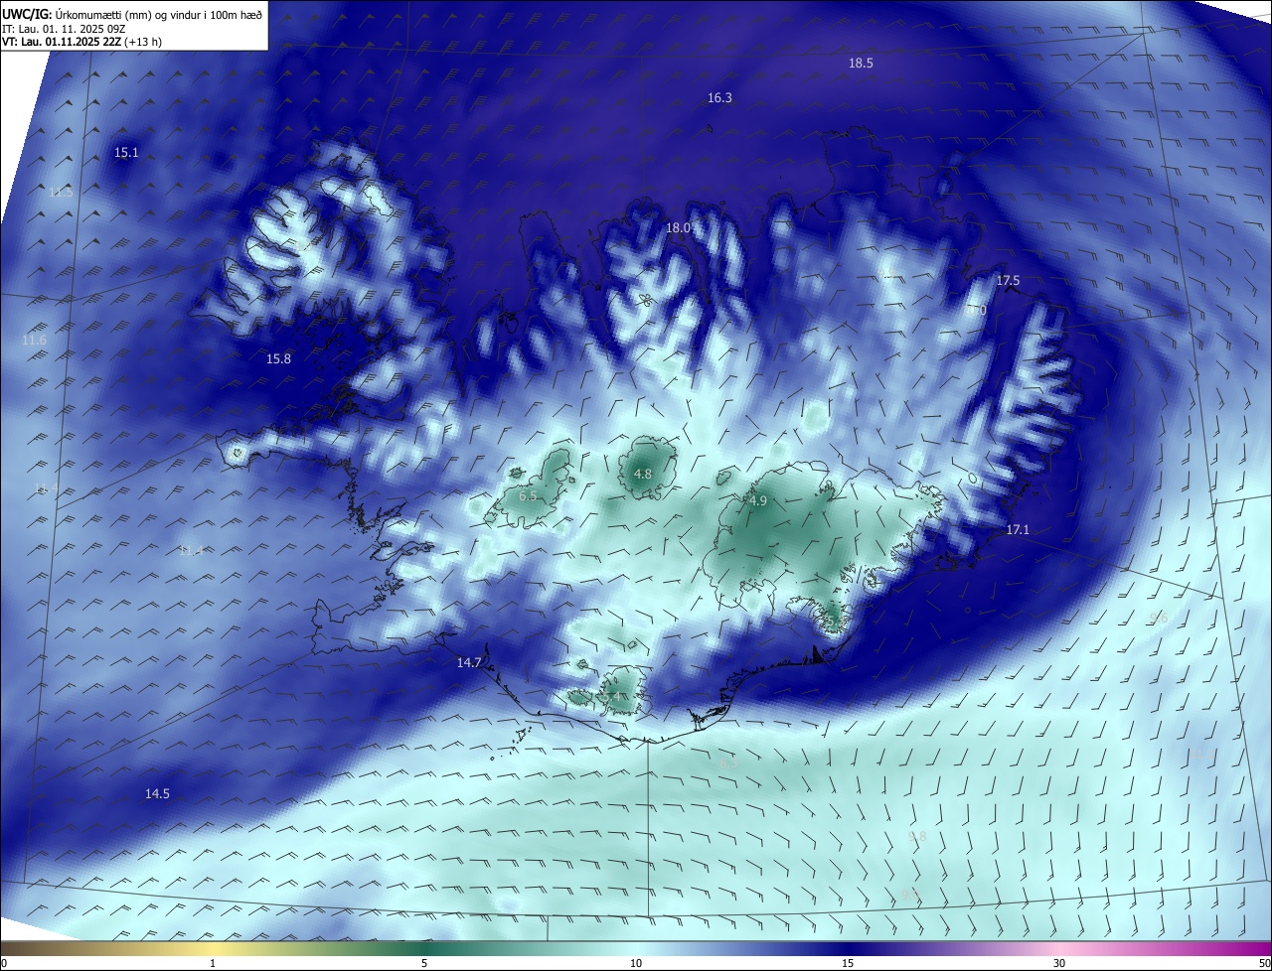Screen dimensions: 1272x971
Task: Click the 4.9 value label on the map
Action: [x=758, y=501]
